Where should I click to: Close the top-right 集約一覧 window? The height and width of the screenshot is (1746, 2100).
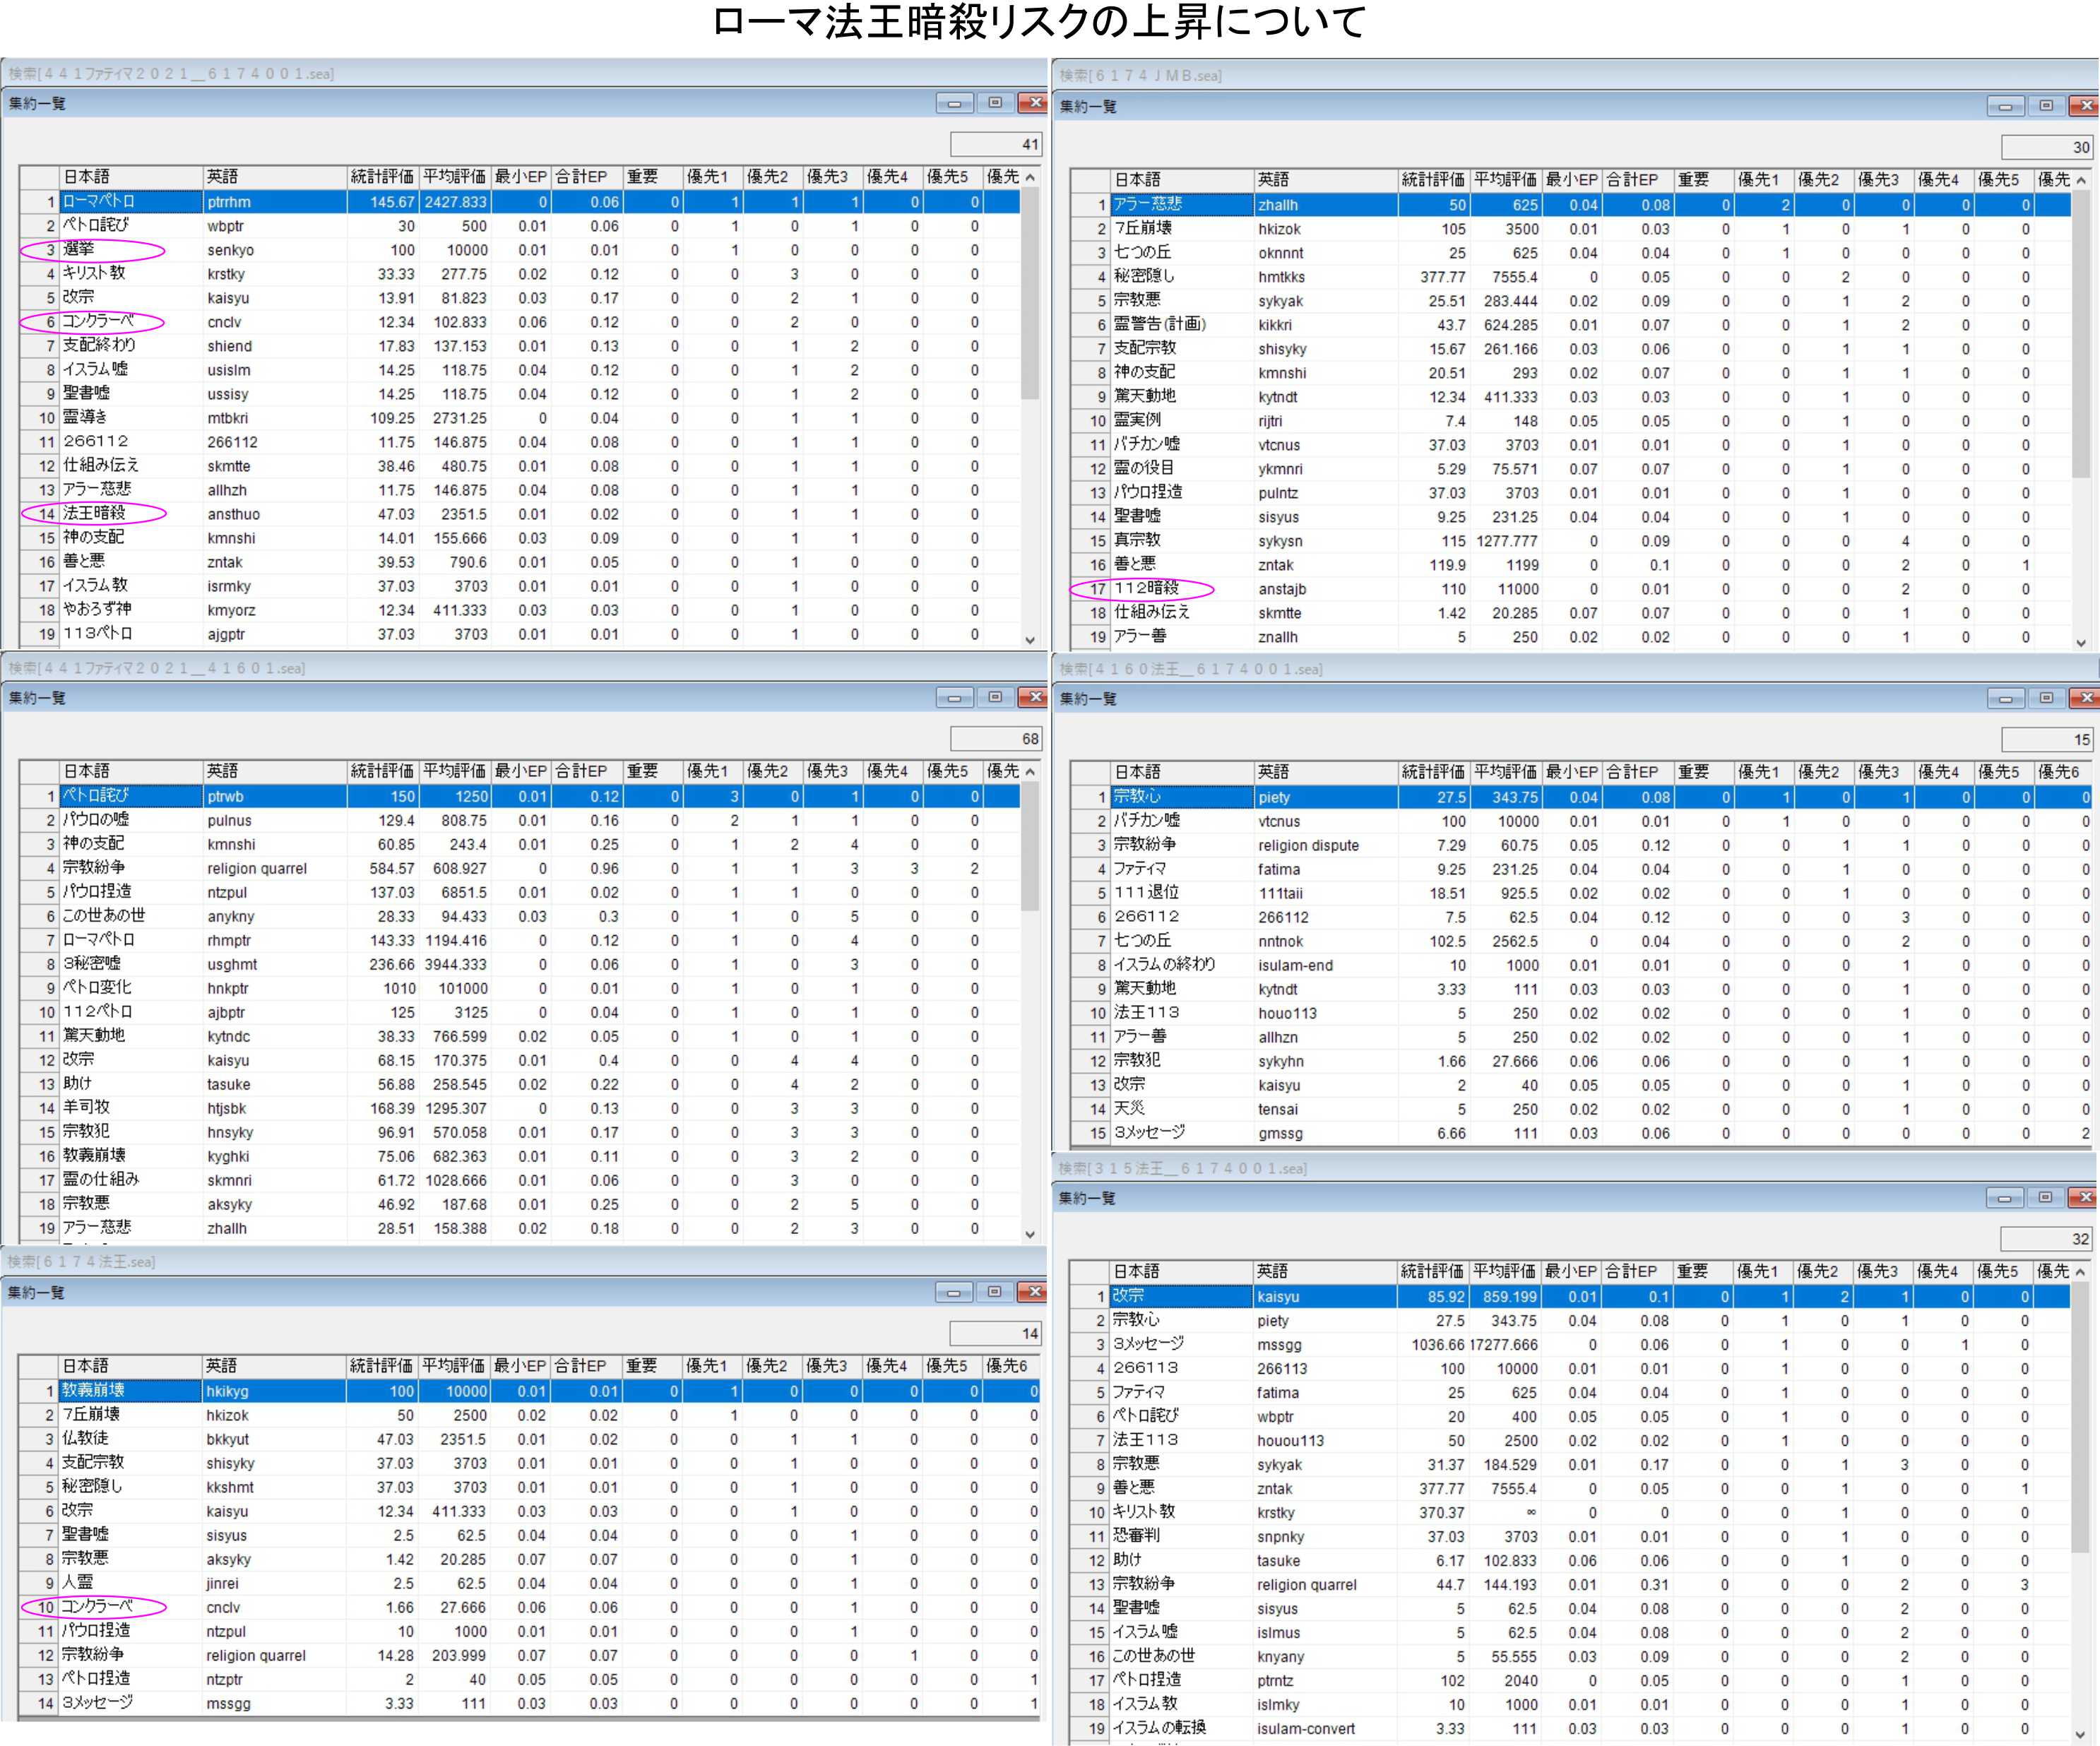click(2084, 105)
